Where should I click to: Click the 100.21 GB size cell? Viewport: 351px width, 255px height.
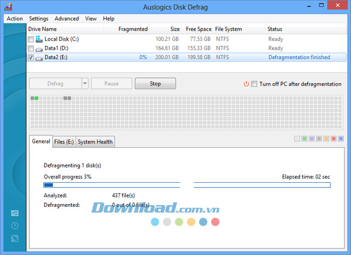(167, 39)
